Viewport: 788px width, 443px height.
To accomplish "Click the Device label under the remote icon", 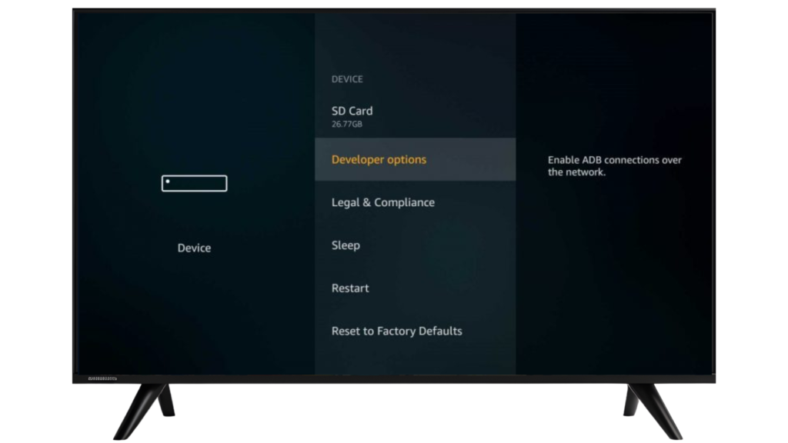I will click(193, 248).
